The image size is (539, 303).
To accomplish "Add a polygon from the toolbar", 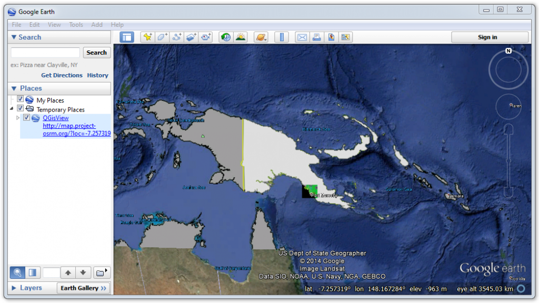I will coord(162,37).
